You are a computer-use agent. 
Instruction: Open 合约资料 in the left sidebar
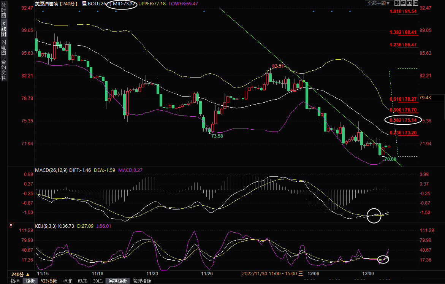click(3, 70)
